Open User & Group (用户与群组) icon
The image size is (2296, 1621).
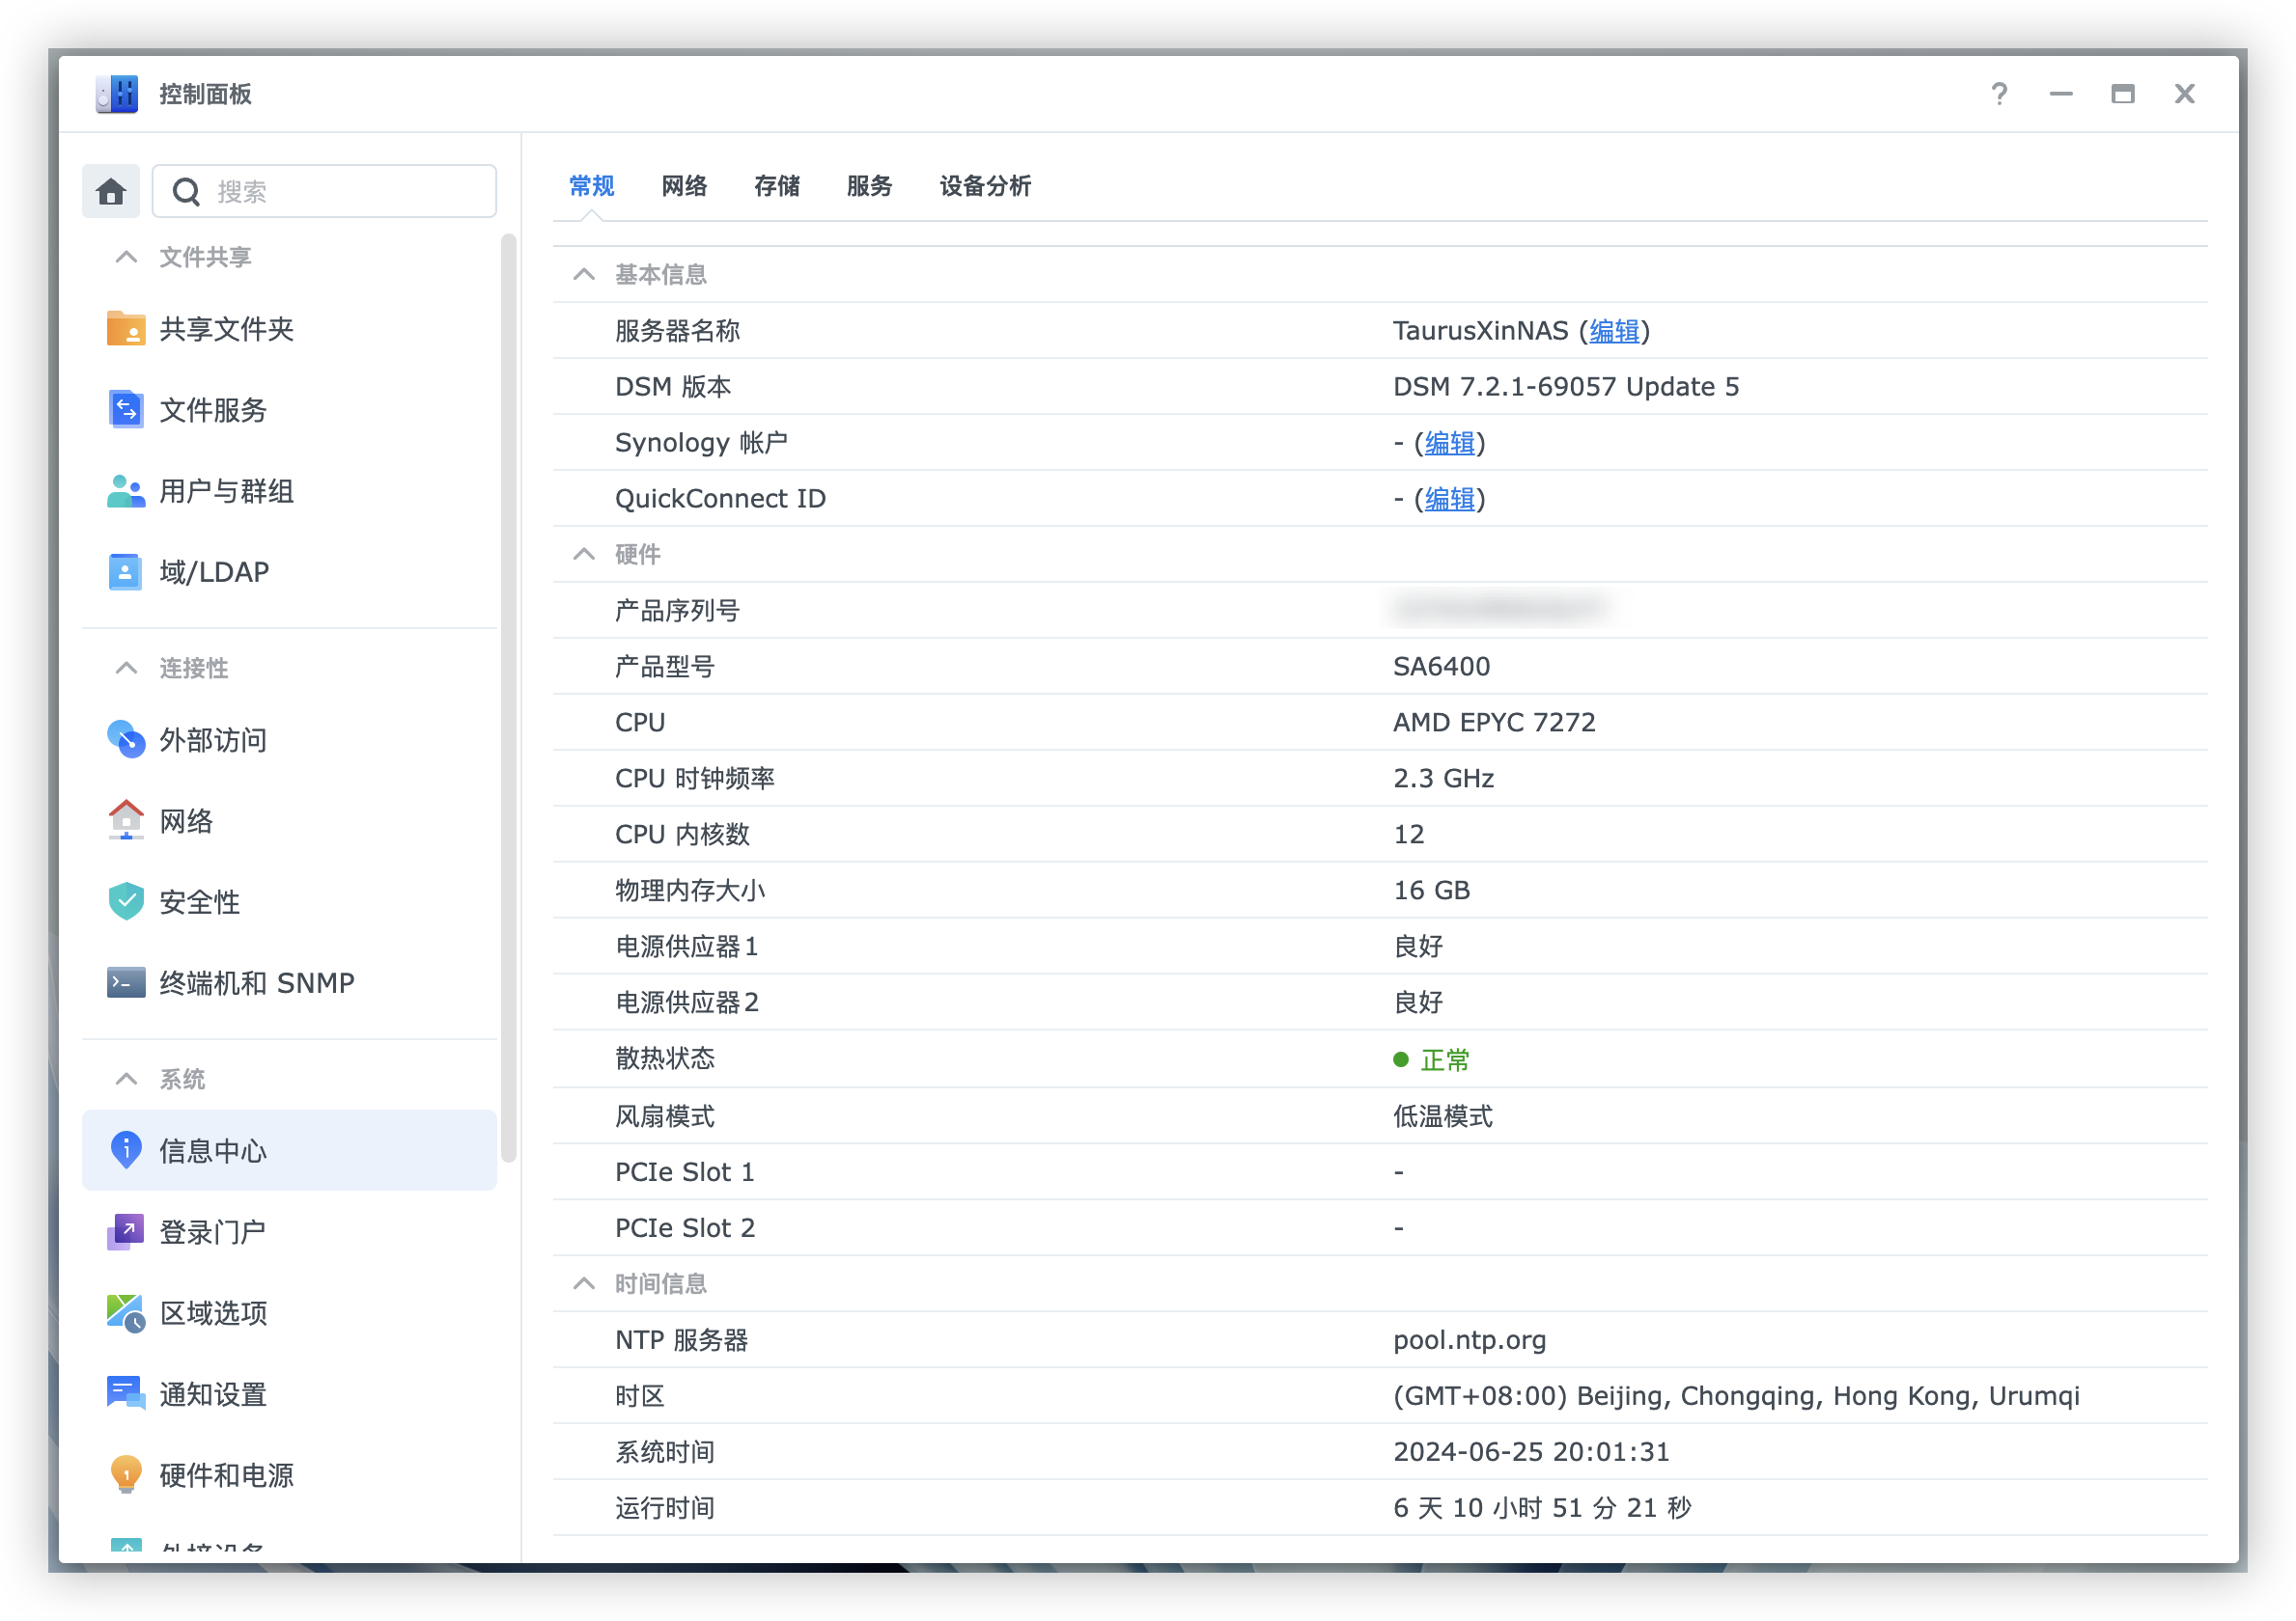pyautogui.click(x=126, y=491)
